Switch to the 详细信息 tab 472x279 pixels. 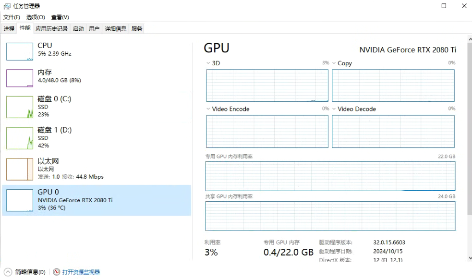tap(115, 29)
